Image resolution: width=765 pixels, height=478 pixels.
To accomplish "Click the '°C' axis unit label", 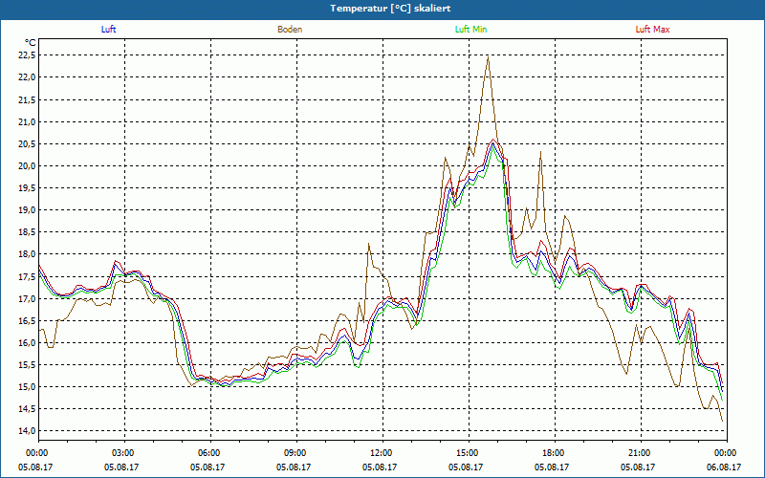I will coord(31,42).
